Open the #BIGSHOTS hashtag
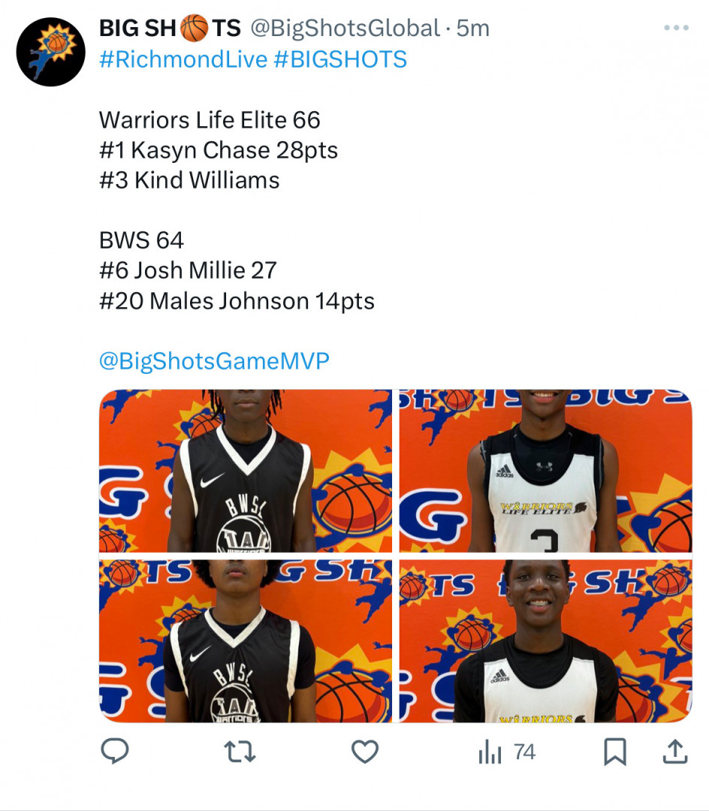 [340, 59]
